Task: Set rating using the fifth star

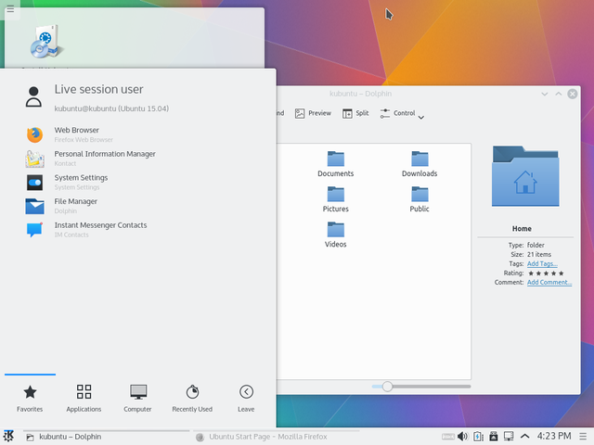Action: click(561, 273)
